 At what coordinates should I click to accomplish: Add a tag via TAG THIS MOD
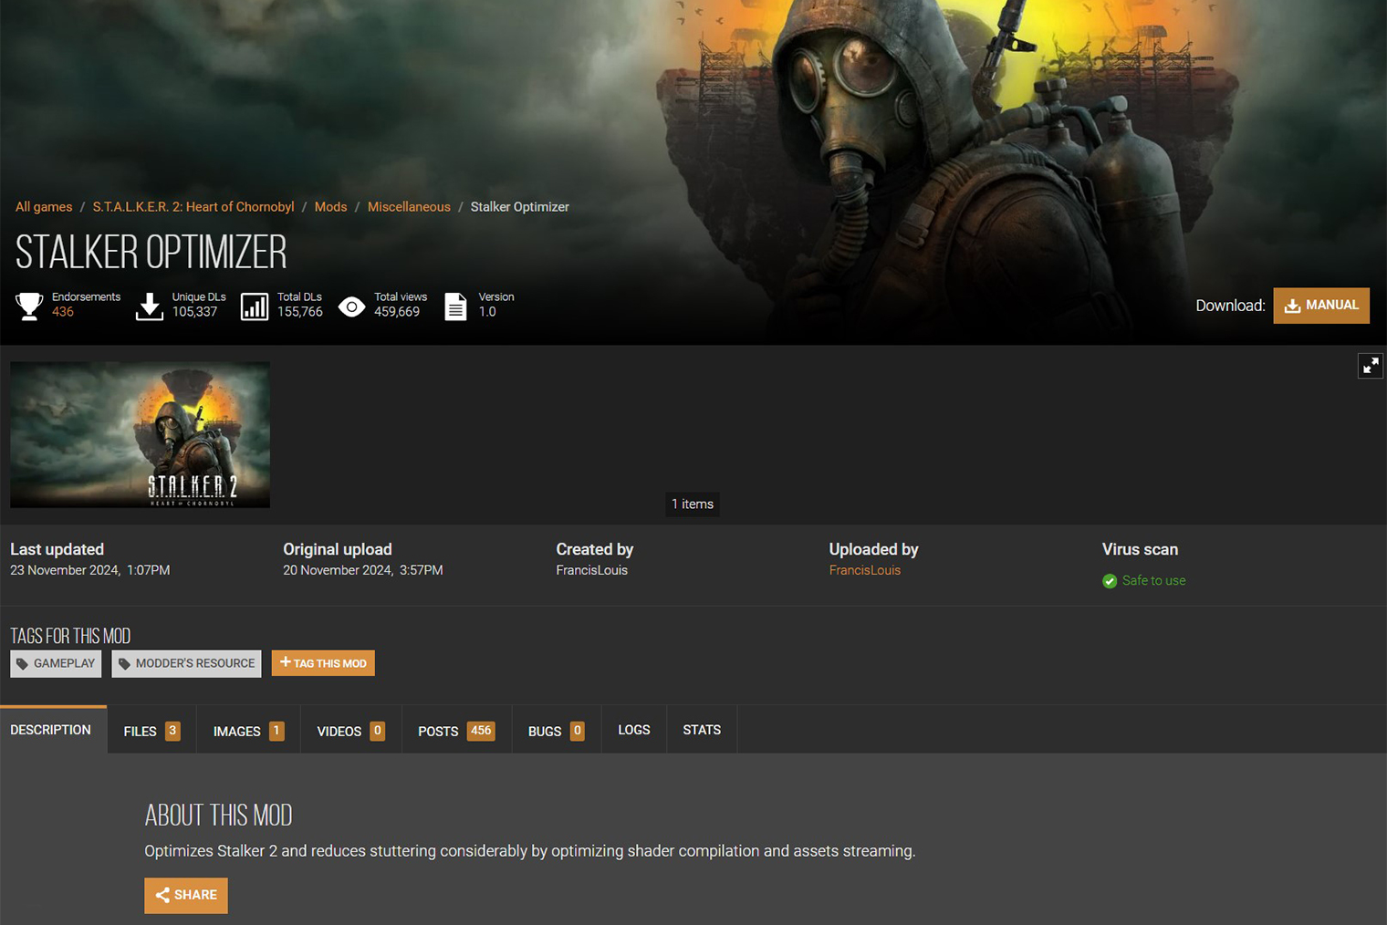pos(323,663)
